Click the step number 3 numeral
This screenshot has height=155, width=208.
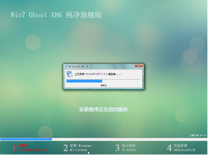(x=117, y=148)
